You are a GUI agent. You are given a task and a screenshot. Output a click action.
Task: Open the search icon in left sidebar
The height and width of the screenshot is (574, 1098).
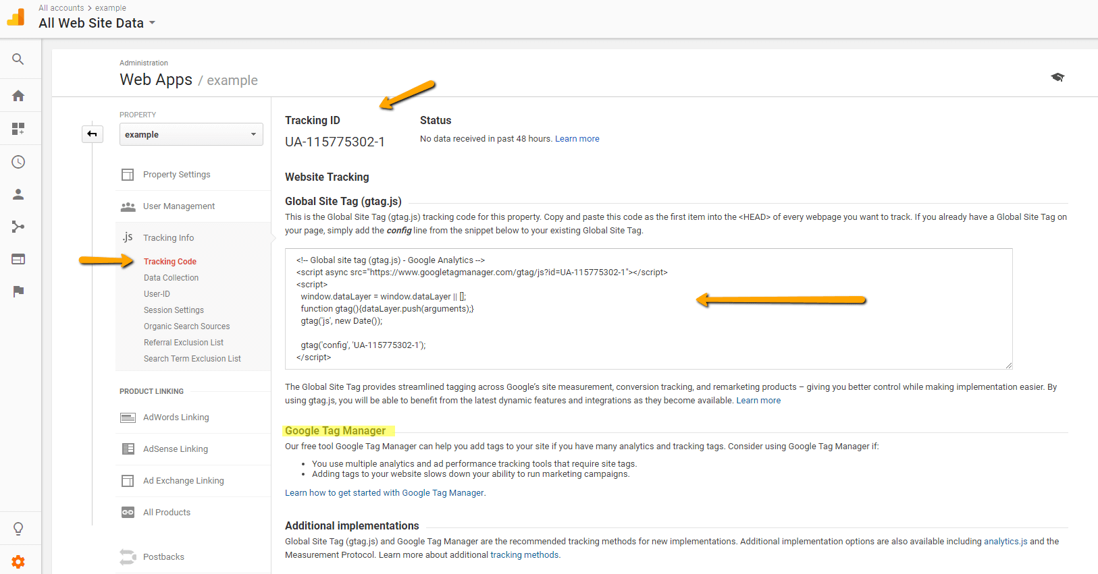pyautogui.click(x=18, y=59)
